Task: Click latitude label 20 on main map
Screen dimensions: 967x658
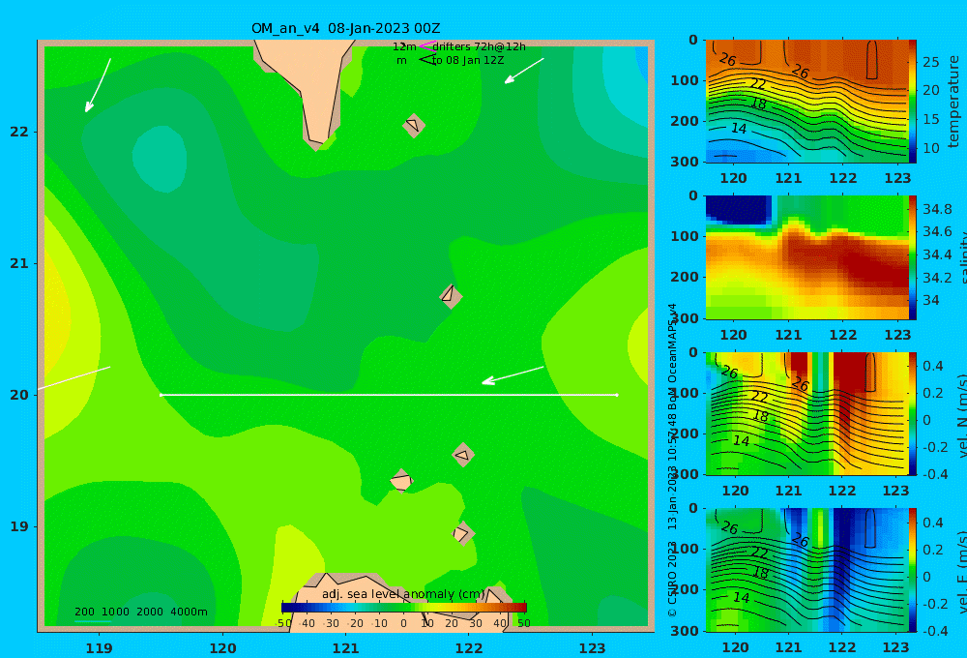Action: (19, 395)
